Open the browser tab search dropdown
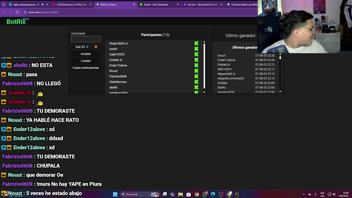The height and width of the screenshot is (198, 352). (x=4, y=4)
